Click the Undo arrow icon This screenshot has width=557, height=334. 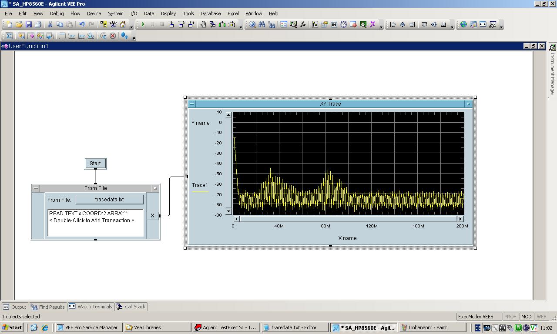pyautogui.click(x=82, y=25)
